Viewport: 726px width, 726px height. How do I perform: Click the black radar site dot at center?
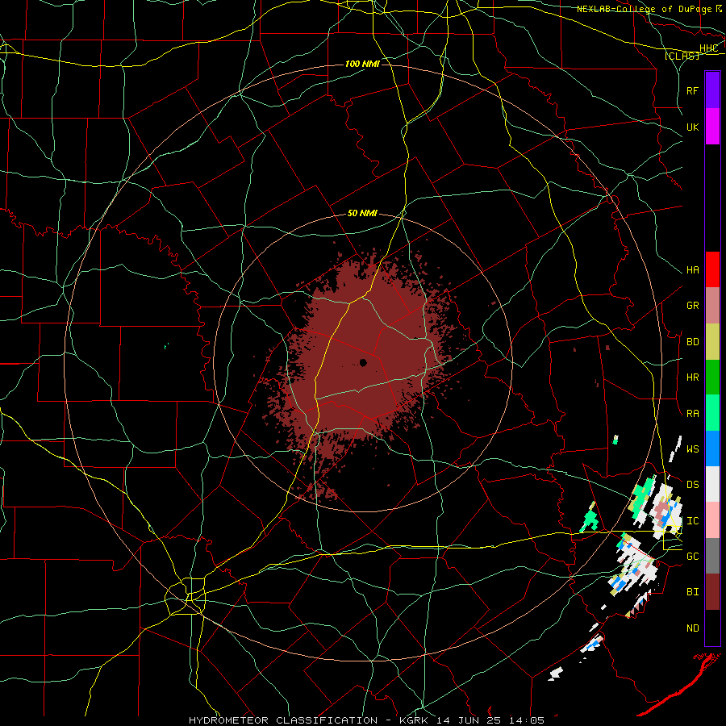click(364, 362)
